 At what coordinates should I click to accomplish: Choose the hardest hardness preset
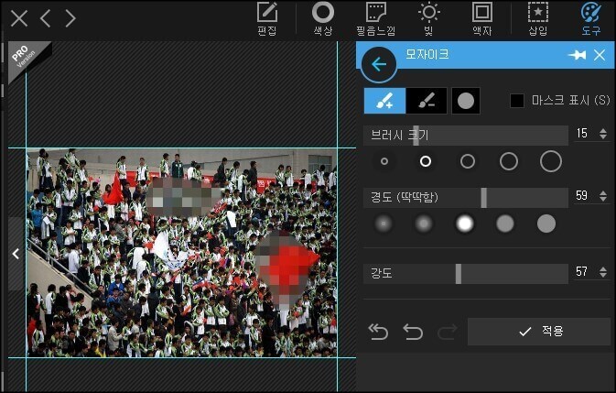(546, 224)
